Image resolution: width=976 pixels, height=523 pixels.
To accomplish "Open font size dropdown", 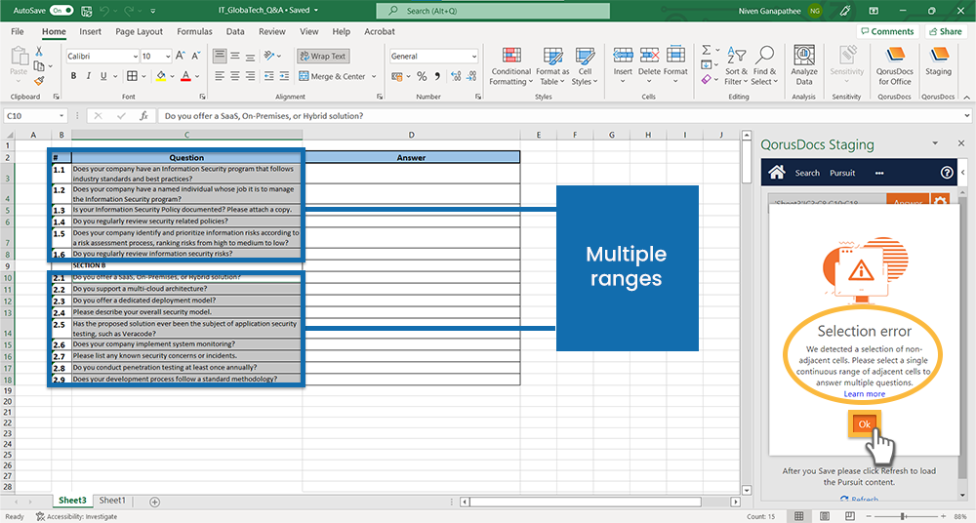I will tap(168, 56).
